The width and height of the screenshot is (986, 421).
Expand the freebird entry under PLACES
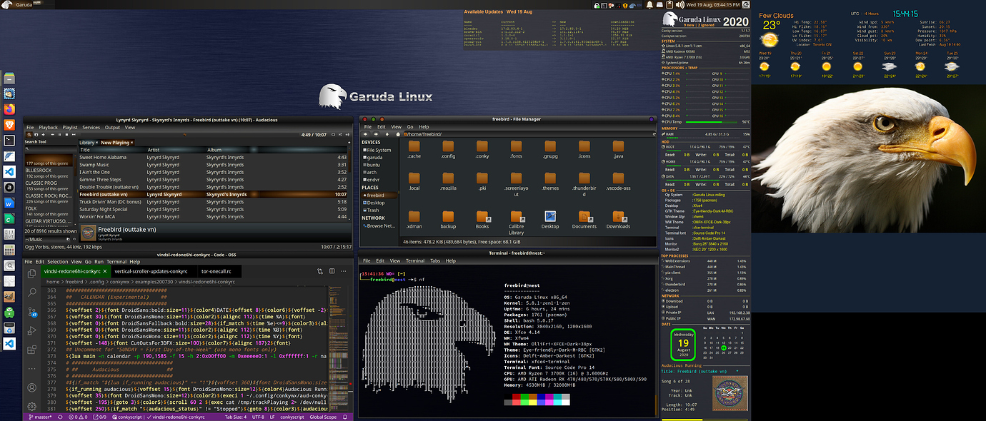point(377,195)
